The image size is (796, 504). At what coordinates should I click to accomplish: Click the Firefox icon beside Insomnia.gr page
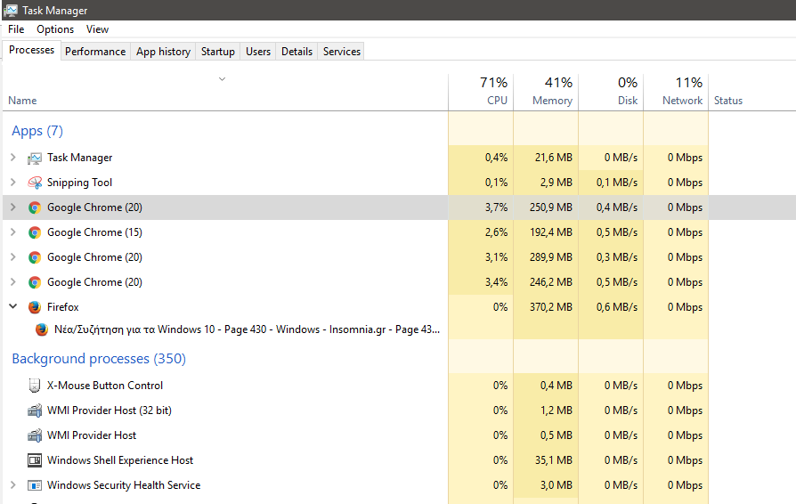[x=42, y=329]
